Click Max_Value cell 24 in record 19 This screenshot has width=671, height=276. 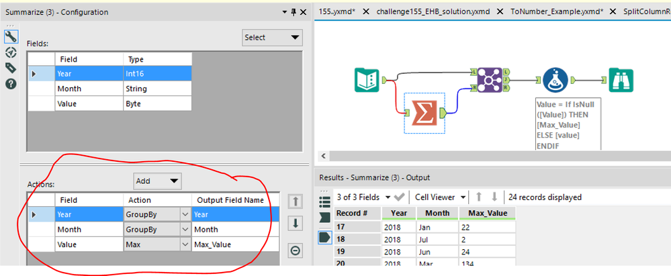[x=488, y=252]
